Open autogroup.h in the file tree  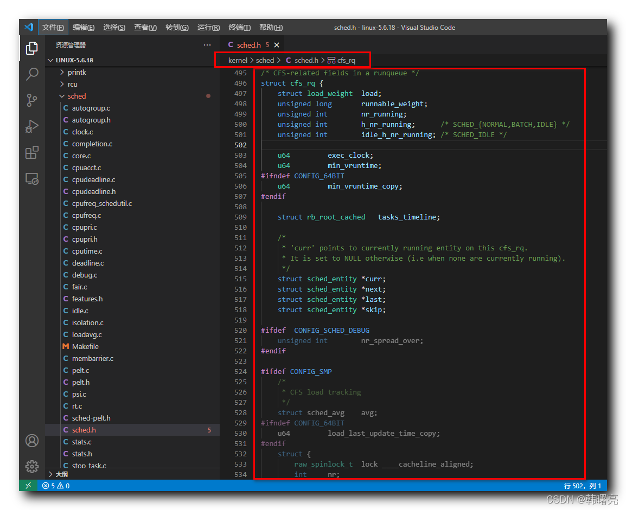coord(132,120)
